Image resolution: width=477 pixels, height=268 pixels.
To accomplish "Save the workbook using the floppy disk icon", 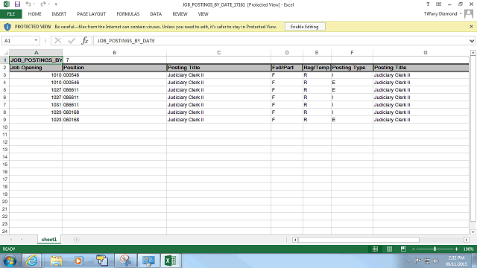I will [17, 4].
